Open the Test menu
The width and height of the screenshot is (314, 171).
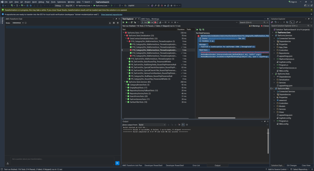coord(48,2)
